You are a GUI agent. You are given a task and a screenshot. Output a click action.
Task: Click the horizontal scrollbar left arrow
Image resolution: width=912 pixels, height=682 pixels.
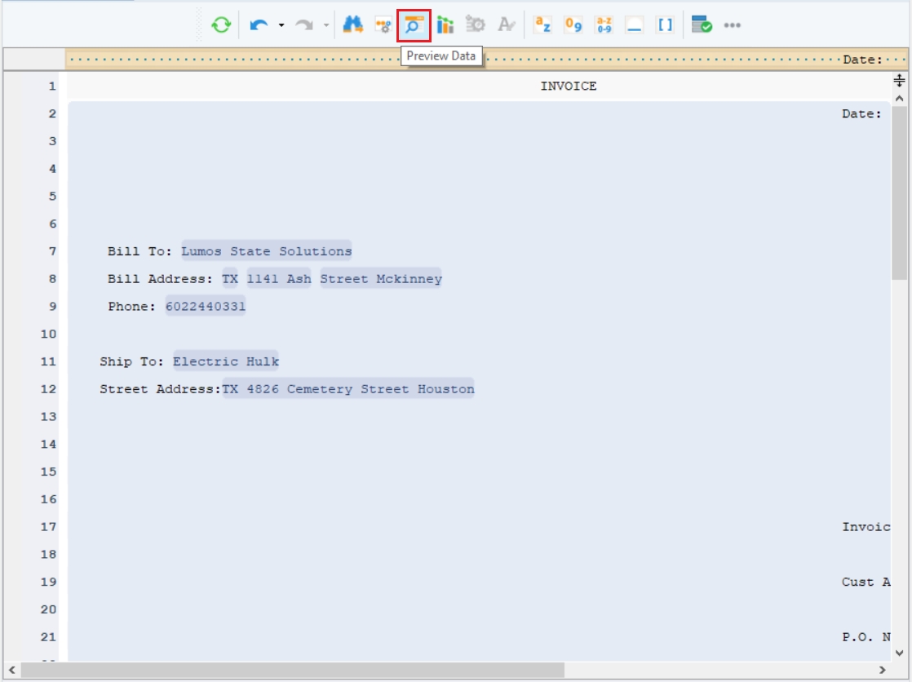coord(12,670)
